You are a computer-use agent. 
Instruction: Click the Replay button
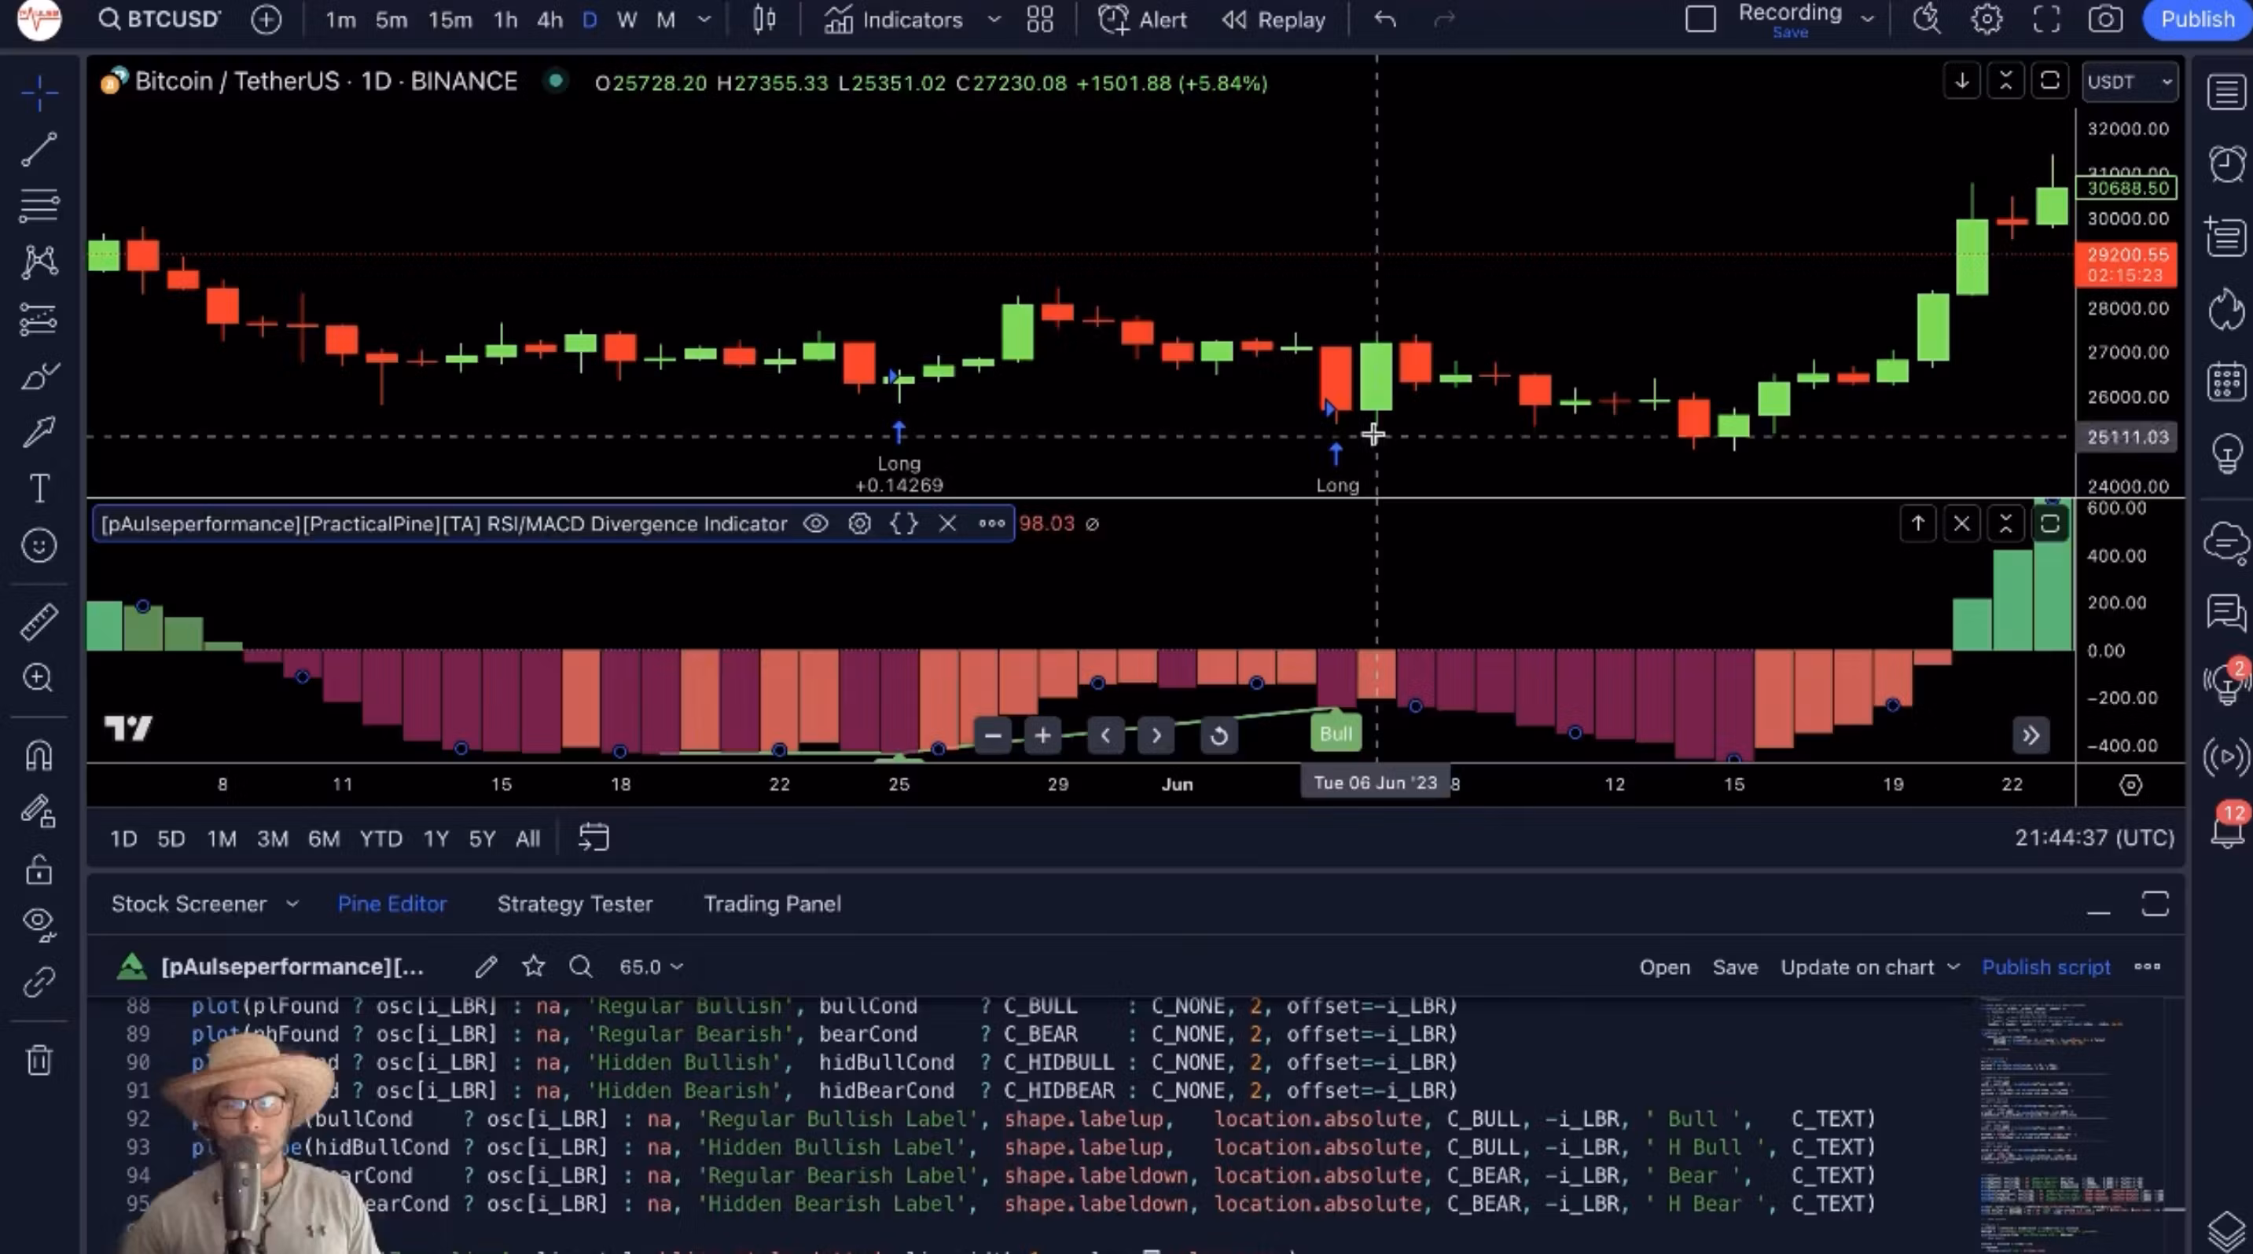point(1274,19)
